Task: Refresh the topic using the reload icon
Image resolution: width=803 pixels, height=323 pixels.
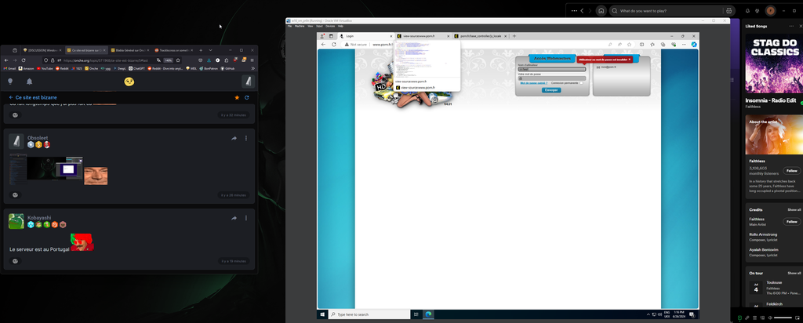Action: [x=247, y=98]
